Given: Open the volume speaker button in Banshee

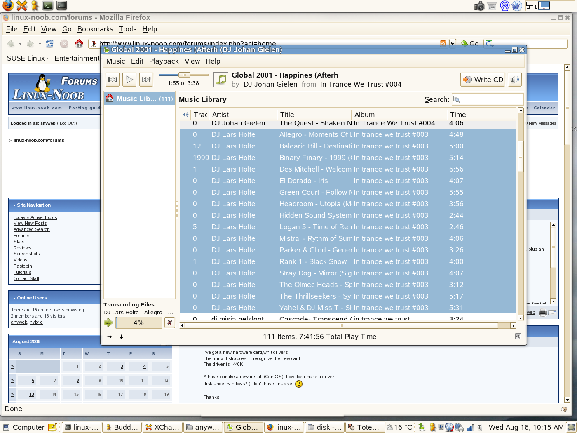Looking at the screenshot, I should point(515,80).
